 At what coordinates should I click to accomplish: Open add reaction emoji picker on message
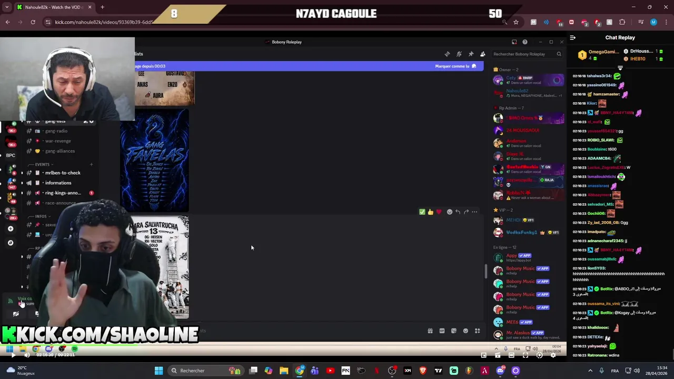coord(450,212)
